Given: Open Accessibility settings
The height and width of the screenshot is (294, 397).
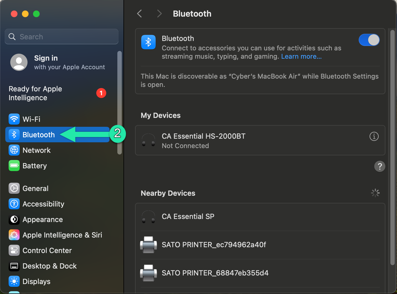Looking at the screenshot, I should coord(57,204).
